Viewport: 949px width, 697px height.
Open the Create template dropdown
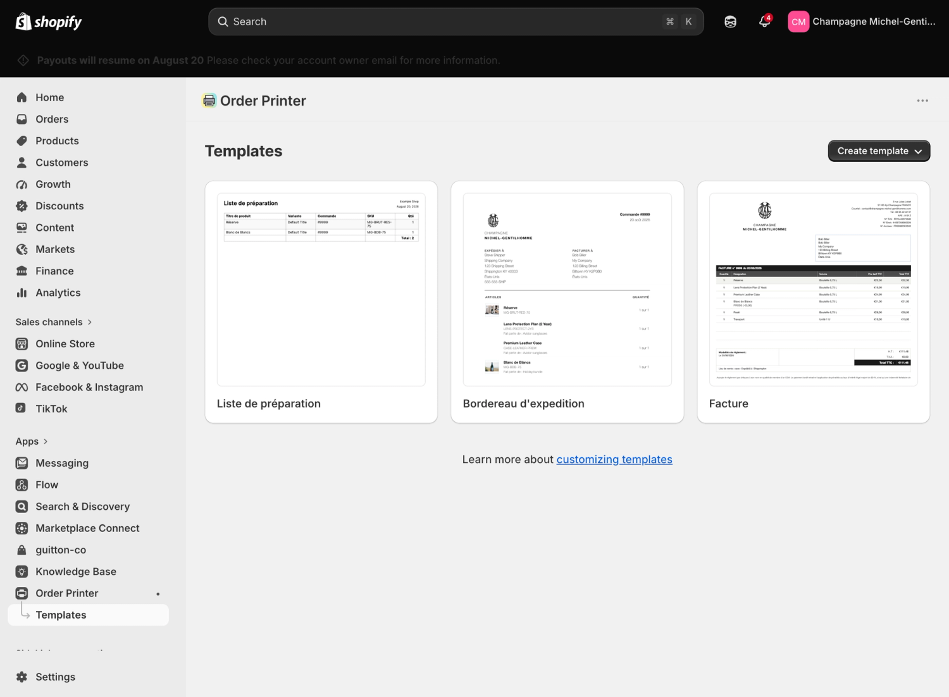tap(879, 151)
